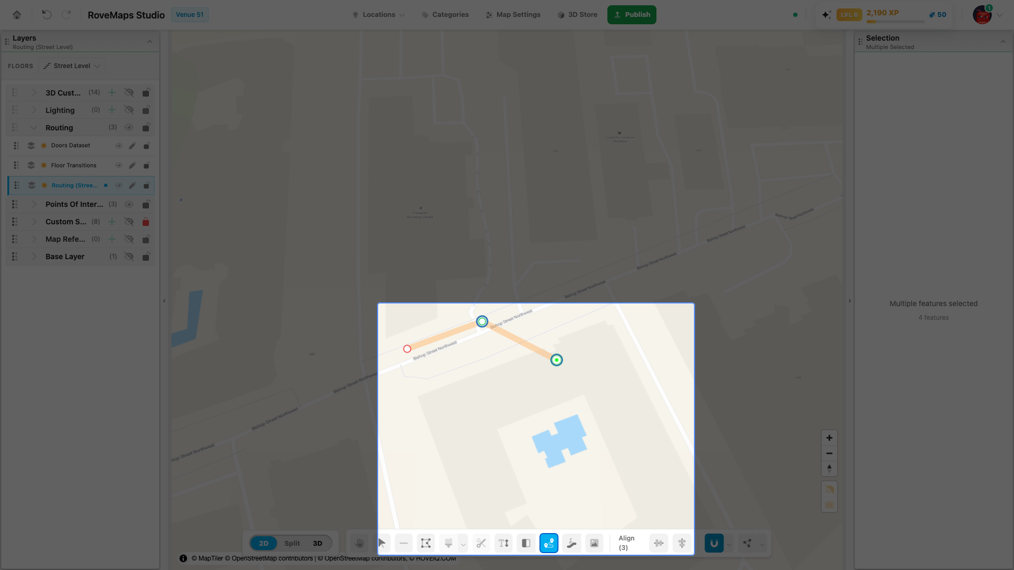Edit the Floor Transitions layer with pencil
Image resolution: width=1014 pixels, height=570 pixels.
(133, 166)
